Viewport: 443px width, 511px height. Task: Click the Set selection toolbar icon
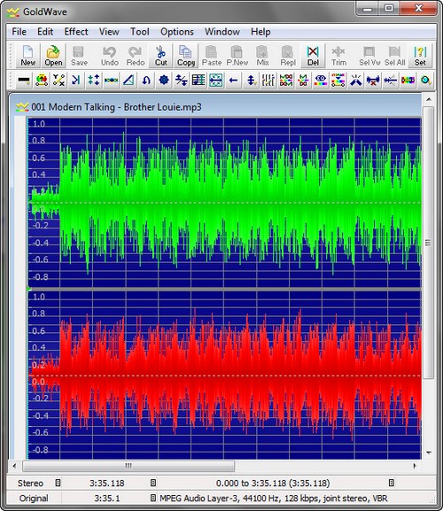420,56
